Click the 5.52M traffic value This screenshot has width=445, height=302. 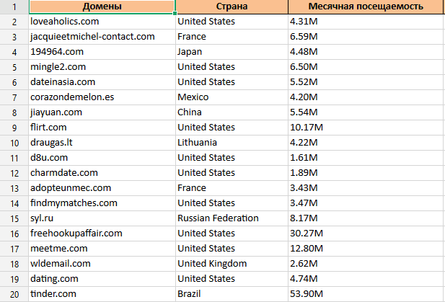[366, 82]
